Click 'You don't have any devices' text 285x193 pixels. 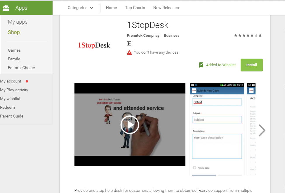pos(156,52)
